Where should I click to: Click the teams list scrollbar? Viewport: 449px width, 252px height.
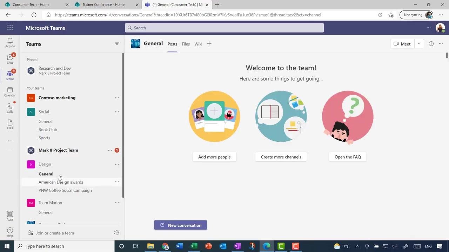[123, 125]
